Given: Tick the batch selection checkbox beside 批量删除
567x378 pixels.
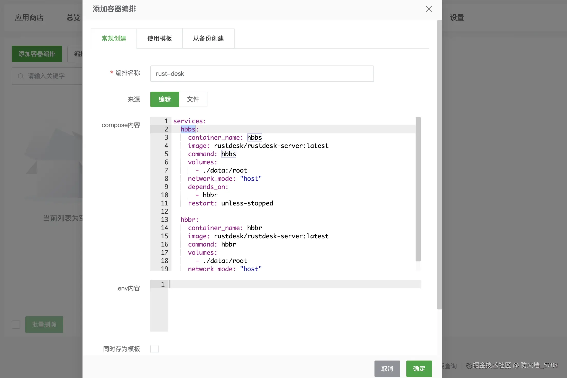Looking at the screenshot, I should pyautogui.click(x=16, y=325).
